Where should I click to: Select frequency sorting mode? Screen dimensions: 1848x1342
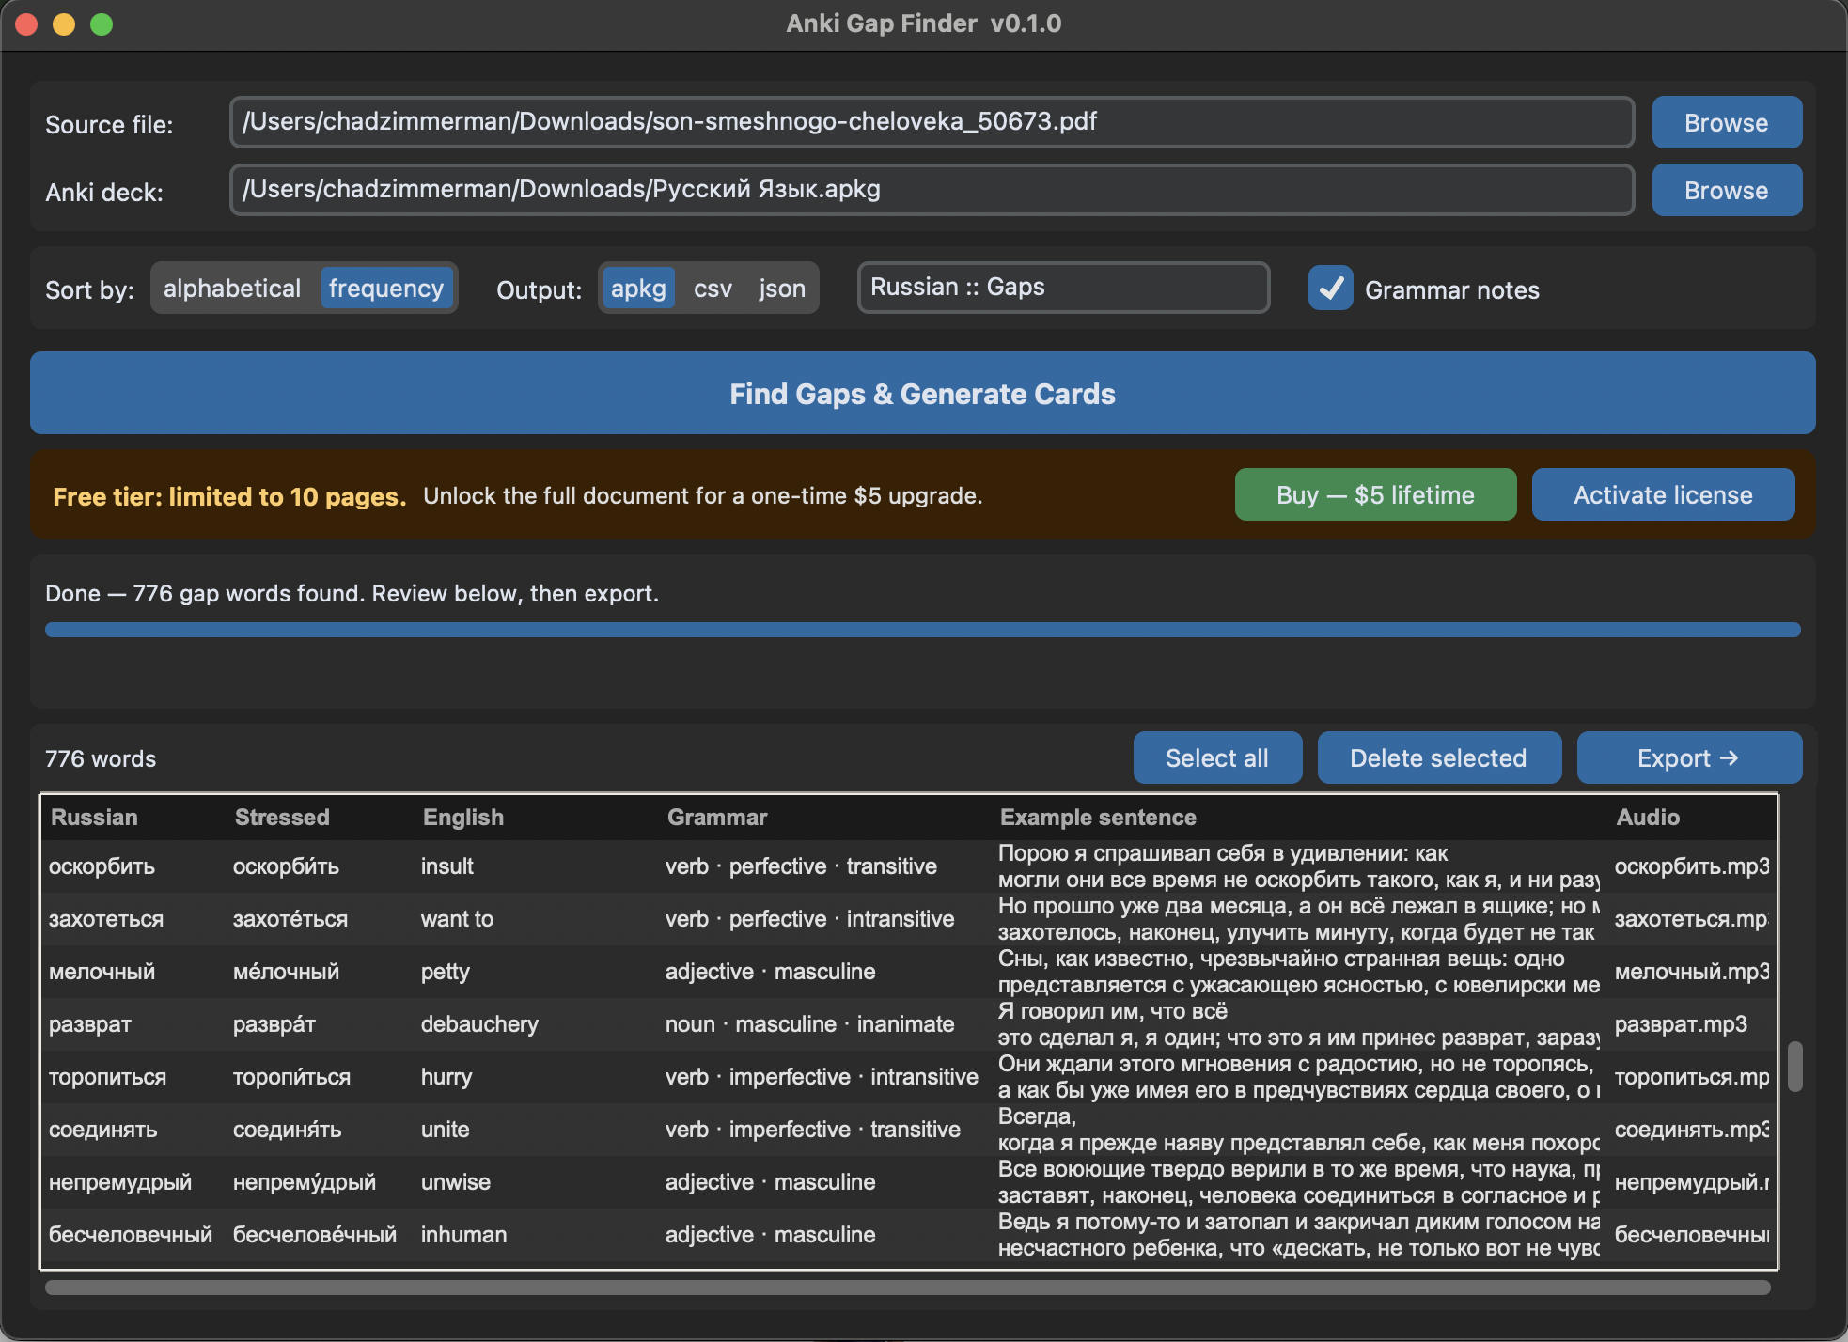385,288
